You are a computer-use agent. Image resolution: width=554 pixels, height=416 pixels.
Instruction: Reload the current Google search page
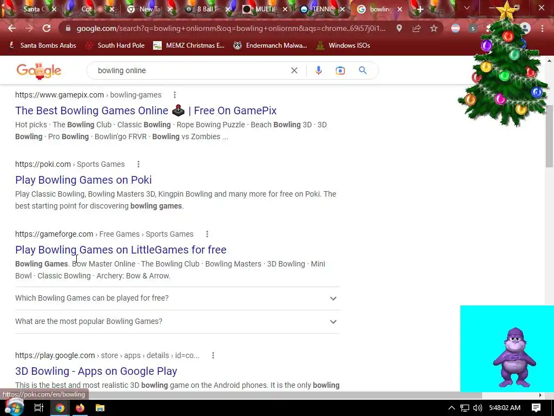47,28
